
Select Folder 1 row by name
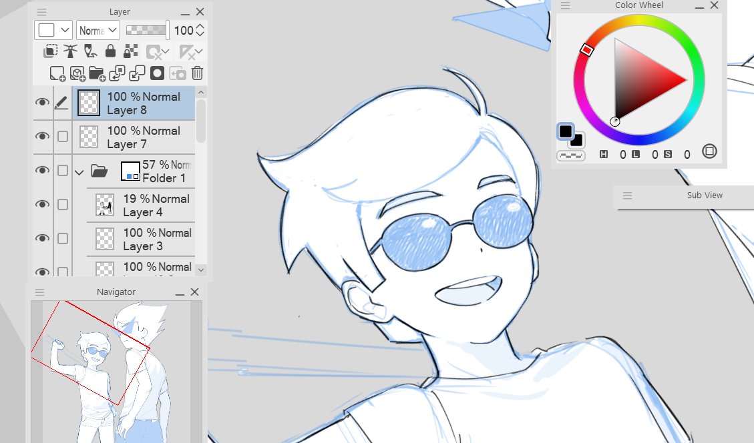point(164,178)
